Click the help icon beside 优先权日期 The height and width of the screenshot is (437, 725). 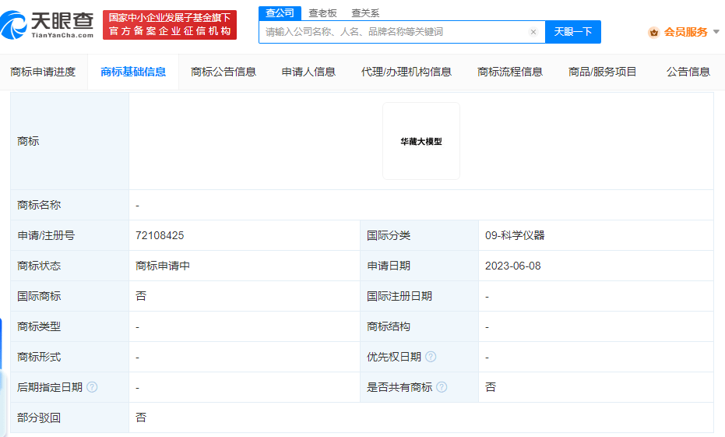[431, 357]
